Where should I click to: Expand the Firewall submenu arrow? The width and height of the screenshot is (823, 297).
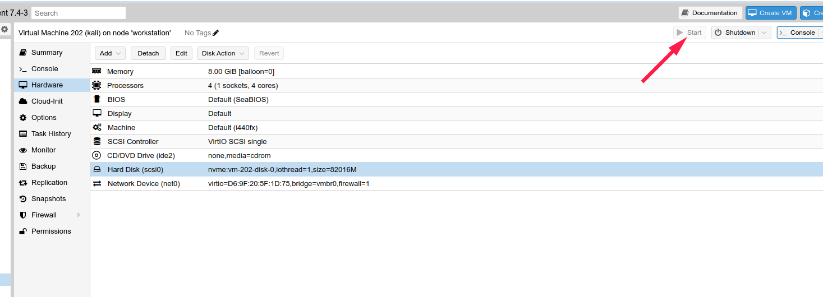(79, 215)
